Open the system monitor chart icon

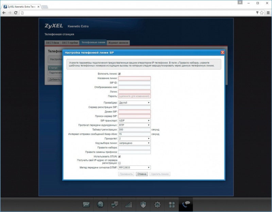(86, 205)
